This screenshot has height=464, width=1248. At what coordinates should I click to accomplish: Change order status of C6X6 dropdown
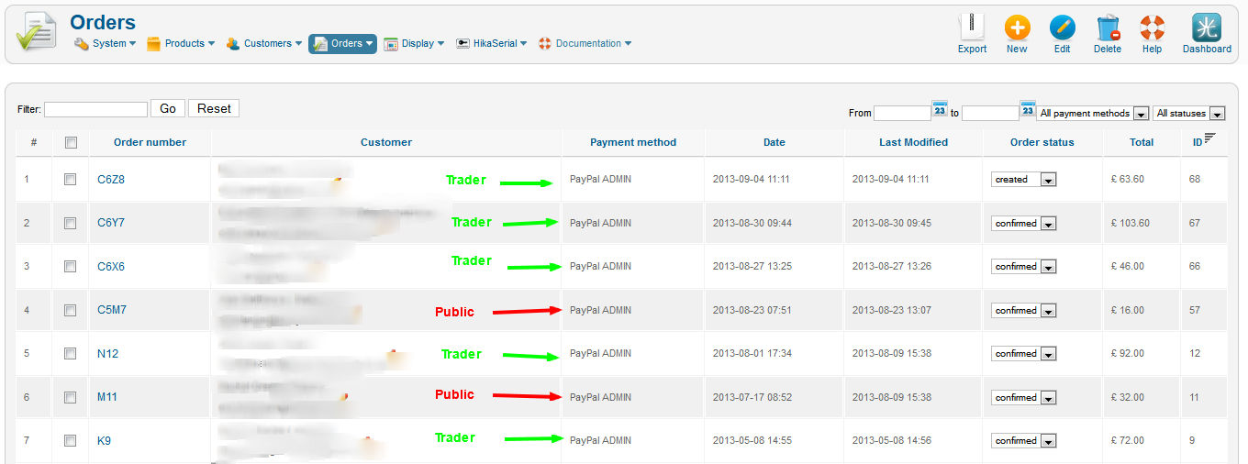tap(1024, 267)
